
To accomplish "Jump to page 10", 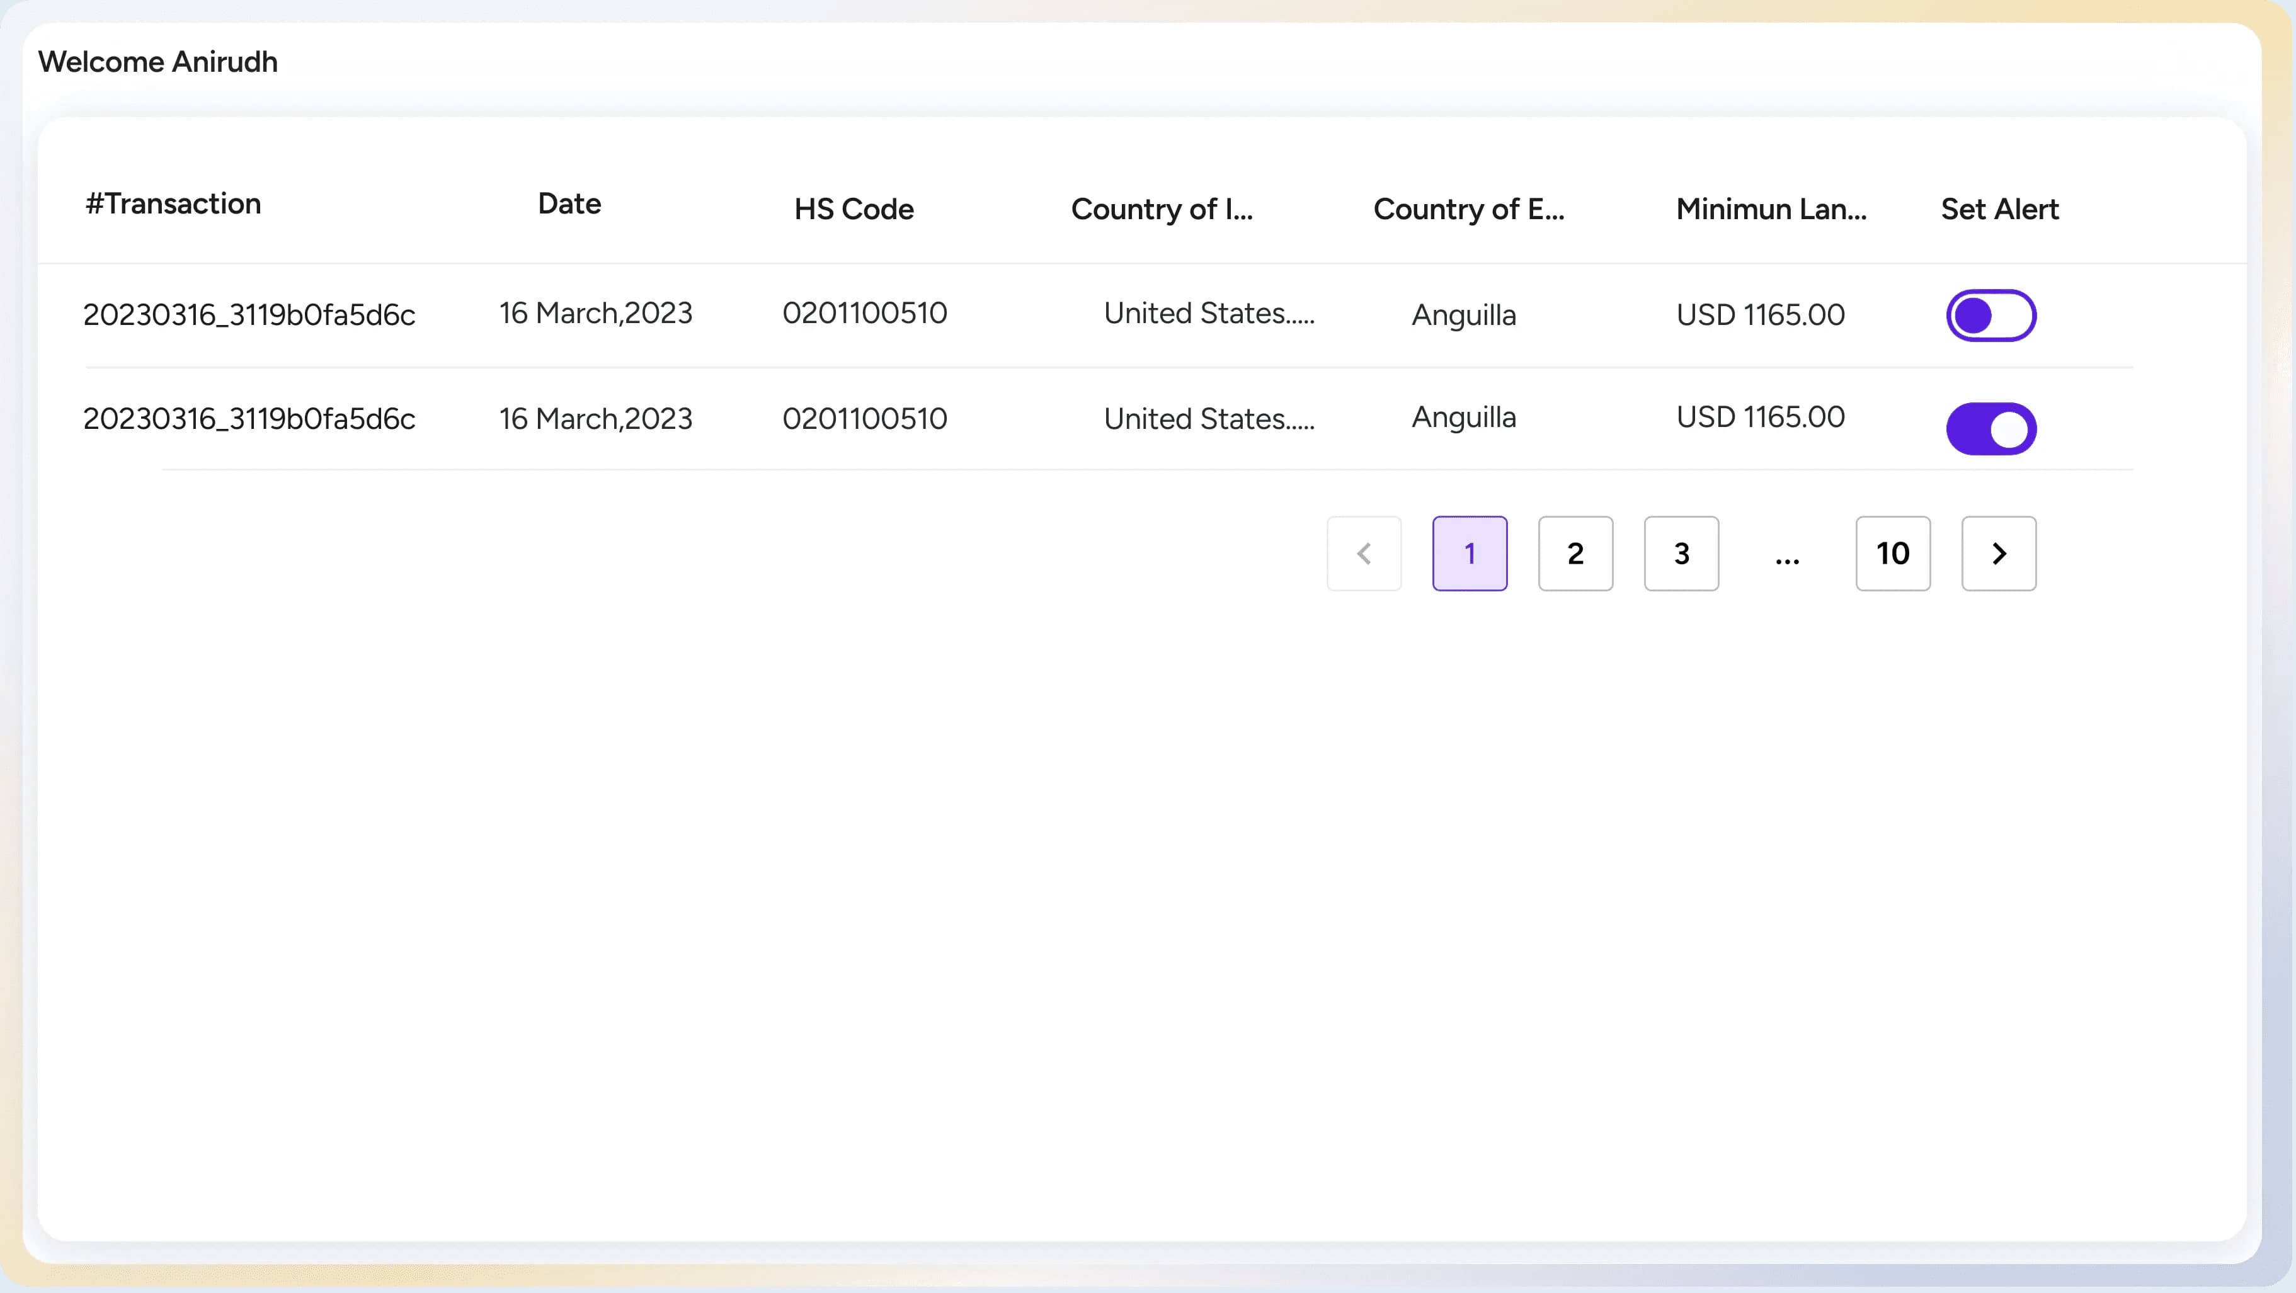I will 1892,554.
